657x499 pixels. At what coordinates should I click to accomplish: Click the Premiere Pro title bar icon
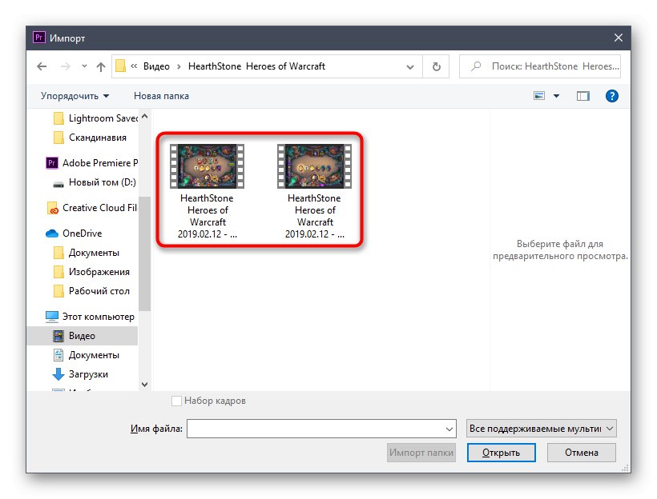tap(39, 38)
